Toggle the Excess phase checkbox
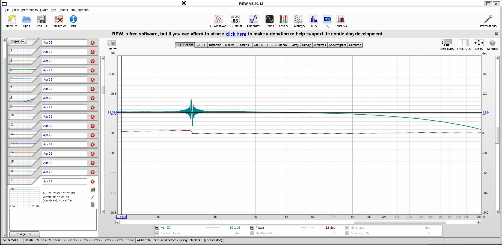 click(x=157, y=233)
